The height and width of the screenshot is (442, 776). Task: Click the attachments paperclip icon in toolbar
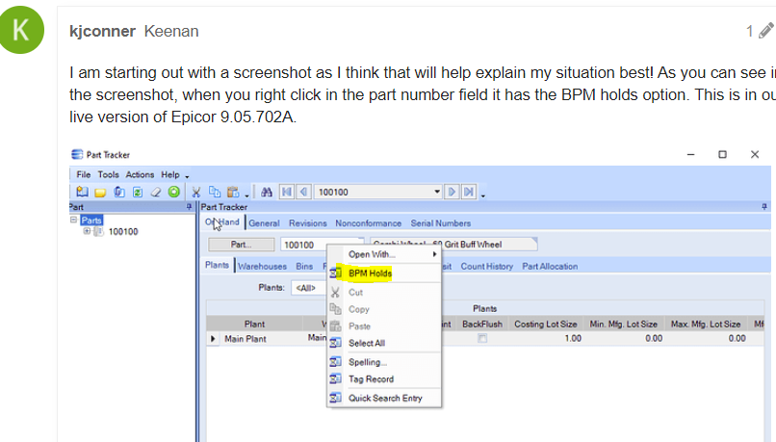119,192
